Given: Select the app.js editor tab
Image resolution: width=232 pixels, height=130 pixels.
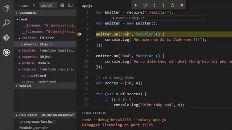Looking at the screenshot, I should point(87,6).
